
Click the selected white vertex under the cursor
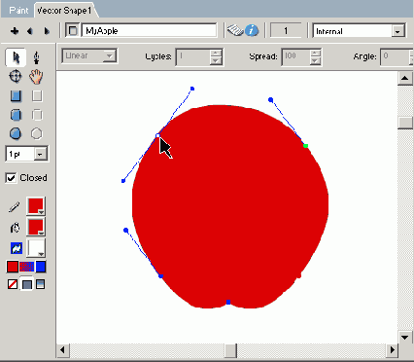tap(157, 135)
